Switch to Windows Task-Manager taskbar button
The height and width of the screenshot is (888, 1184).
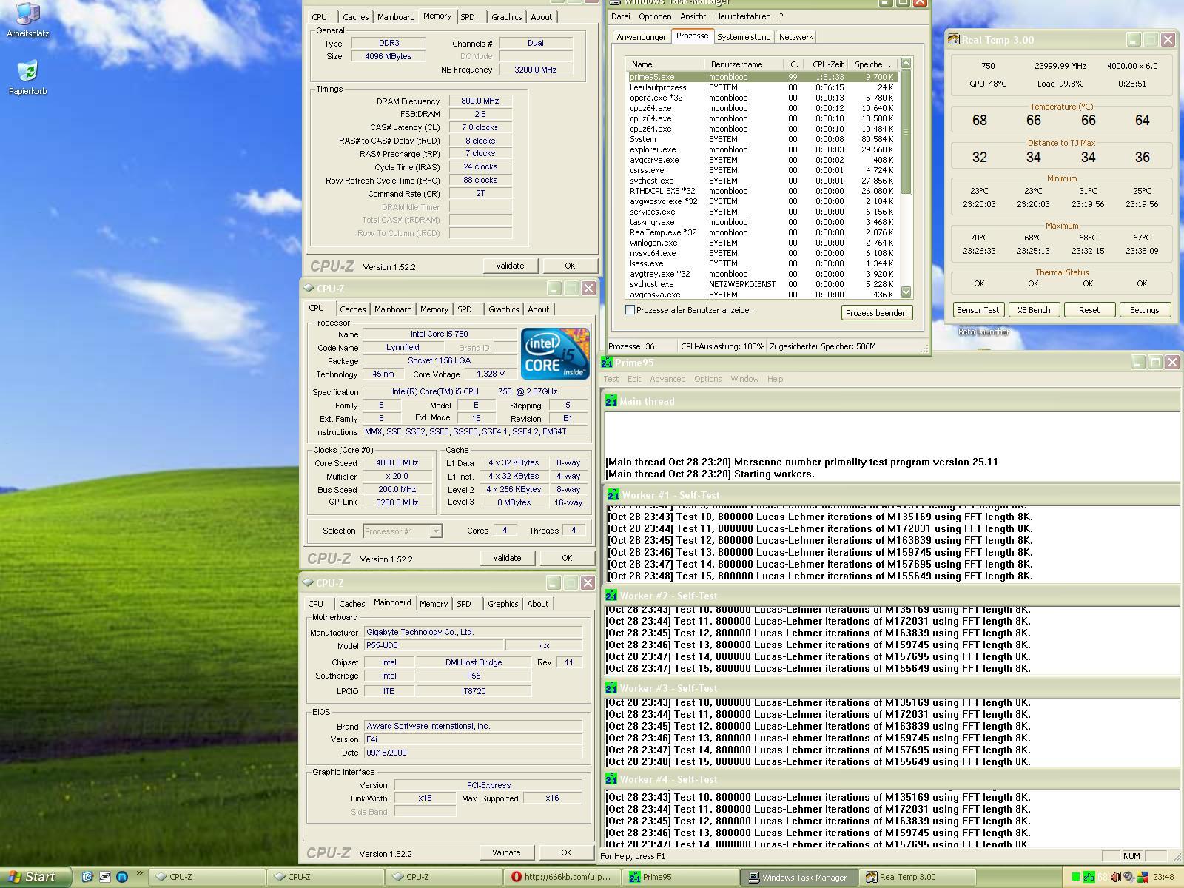coord(799,877)
